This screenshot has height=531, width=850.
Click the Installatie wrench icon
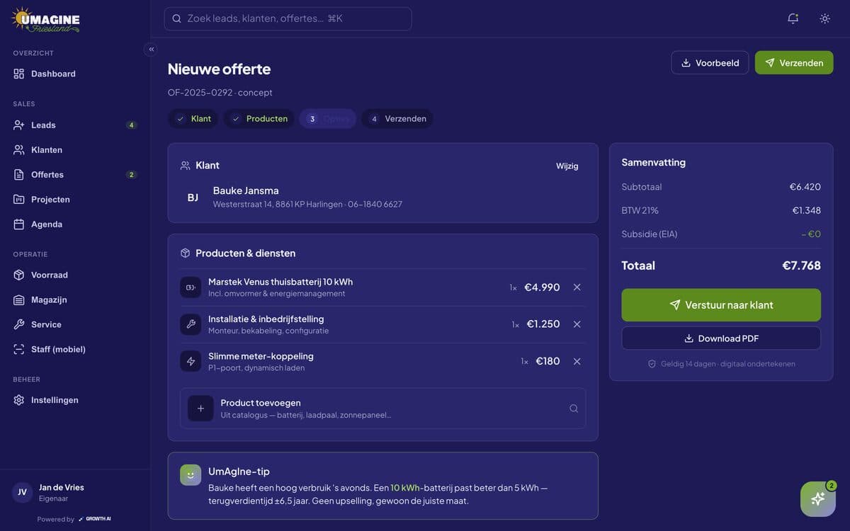[191, 324]
